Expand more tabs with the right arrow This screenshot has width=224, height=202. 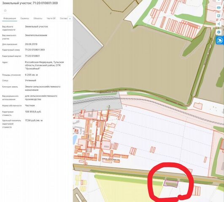click(70, 19)
